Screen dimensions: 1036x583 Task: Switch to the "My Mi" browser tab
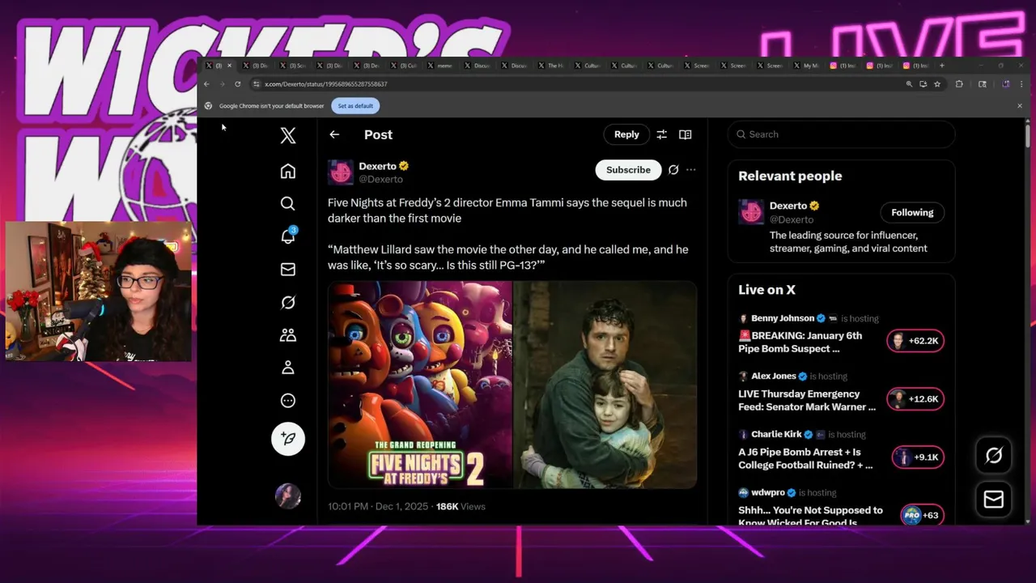[809, 66]
